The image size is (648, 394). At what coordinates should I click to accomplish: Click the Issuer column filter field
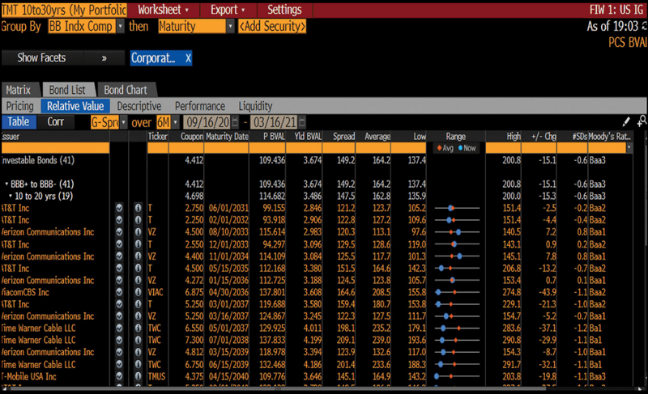tap(55, 148)
